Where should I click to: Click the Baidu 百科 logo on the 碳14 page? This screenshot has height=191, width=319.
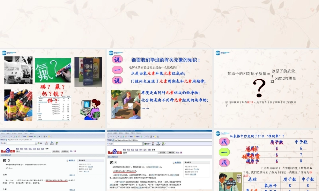[115, 152]
